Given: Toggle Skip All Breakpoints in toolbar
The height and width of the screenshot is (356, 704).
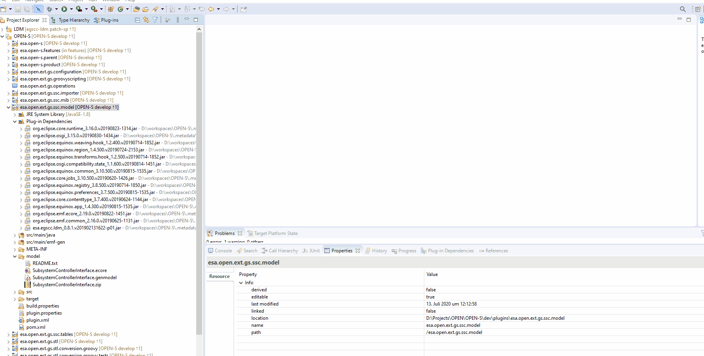Looking at the screenshot, I should point(38,9).
